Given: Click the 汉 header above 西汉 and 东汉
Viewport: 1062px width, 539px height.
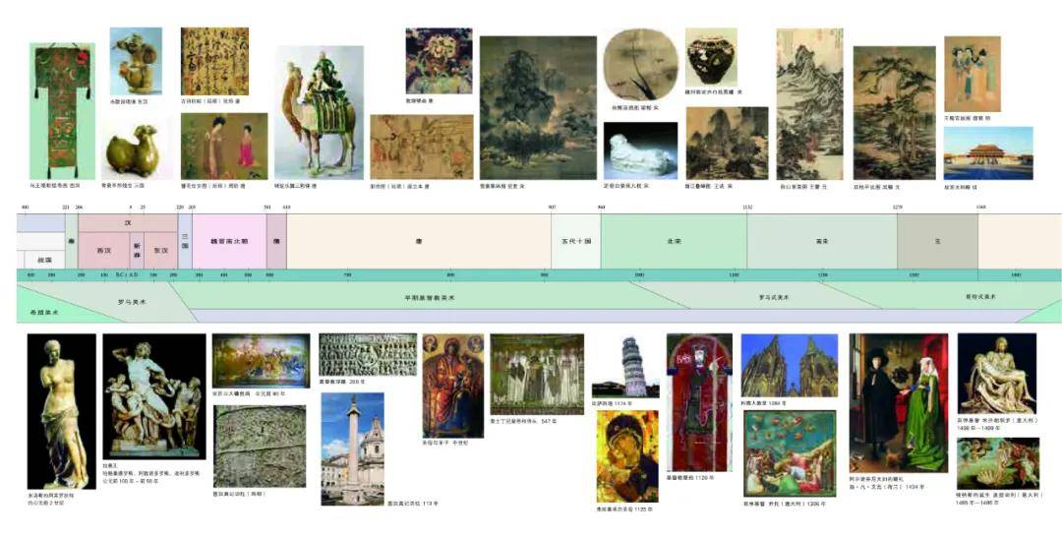Looking at the screenshot, I should [x=128, y=222].
